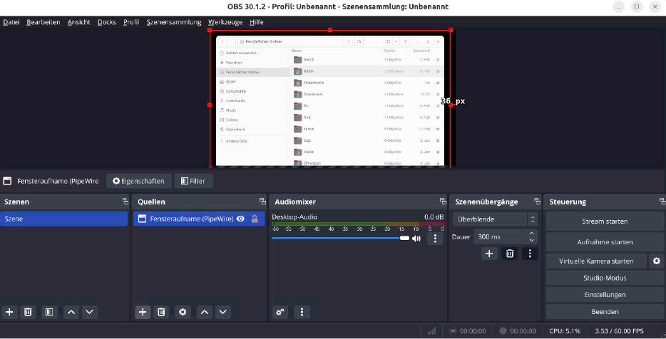The image size is (666, 339).
Task: Decrease Dauer value with down arrow
Action: click(532, 240)
